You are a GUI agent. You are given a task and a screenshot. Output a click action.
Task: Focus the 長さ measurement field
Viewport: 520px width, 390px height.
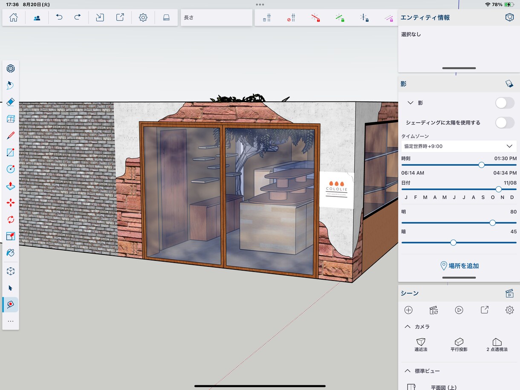tap(217, 17)
